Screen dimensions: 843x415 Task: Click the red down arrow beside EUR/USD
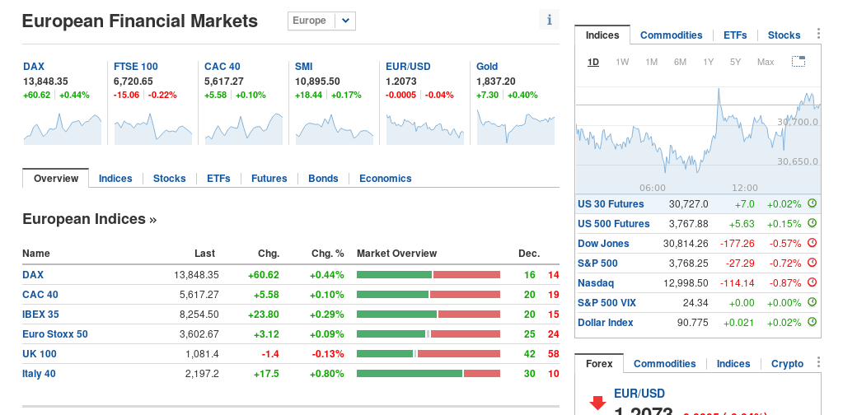(x=597, y=404)
